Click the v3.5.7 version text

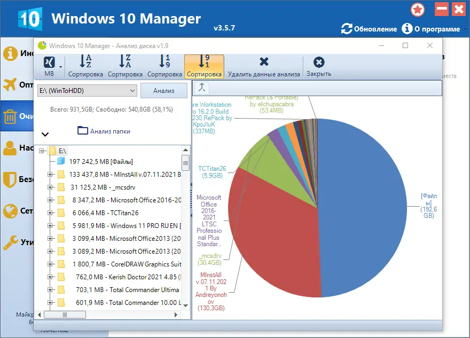coord(224,28)
